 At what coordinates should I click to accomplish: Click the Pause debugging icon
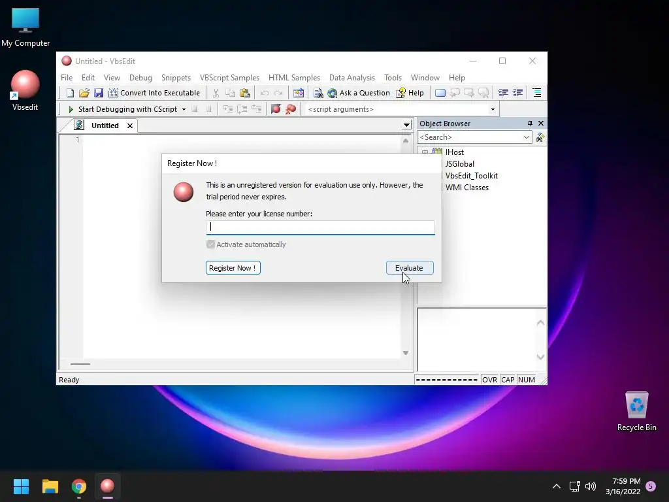tap(208, 109)
